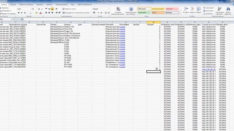Viewport: 234px width, 131px height.
Task: Click the Cut (Вырезать) scissors icon
Action: [0, 8]
